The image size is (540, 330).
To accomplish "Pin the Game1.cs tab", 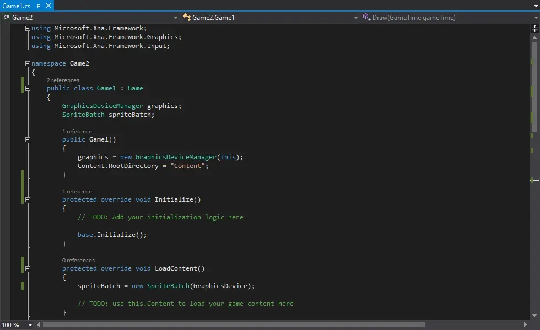I will click(38, 6).
